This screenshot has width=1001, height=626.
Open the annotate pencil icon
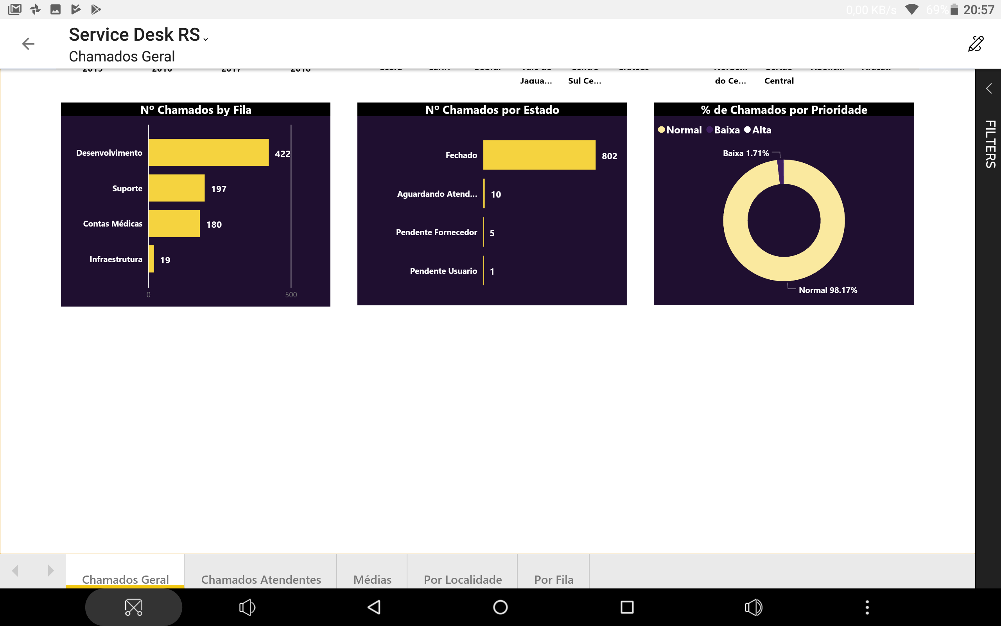[x=975, y=43]
